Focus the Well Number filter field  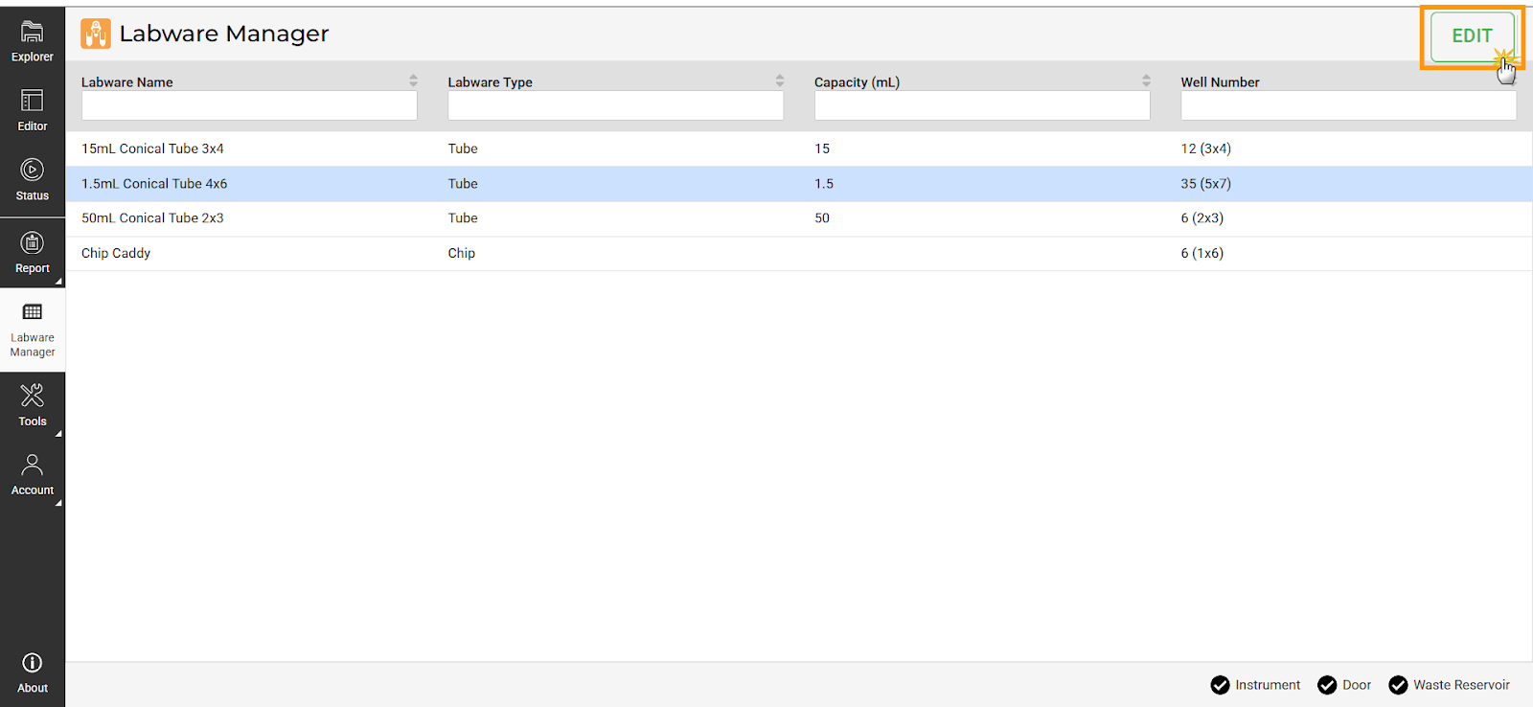[1348, 105]
